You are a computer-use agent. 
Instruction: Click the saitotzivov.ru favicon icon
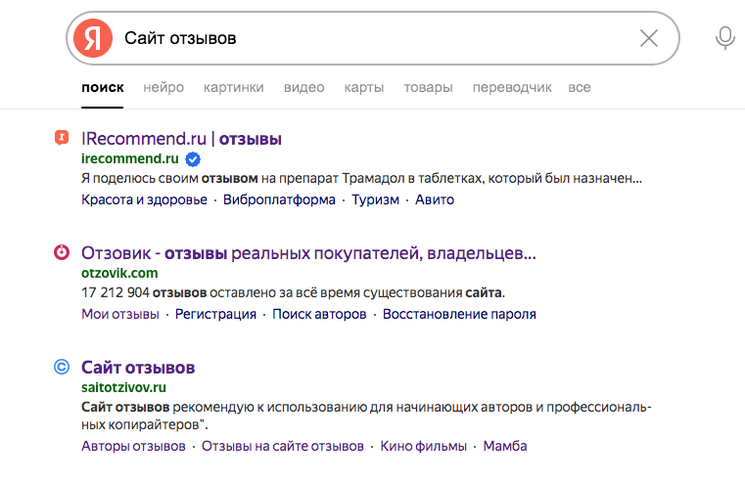pos(61,367)
